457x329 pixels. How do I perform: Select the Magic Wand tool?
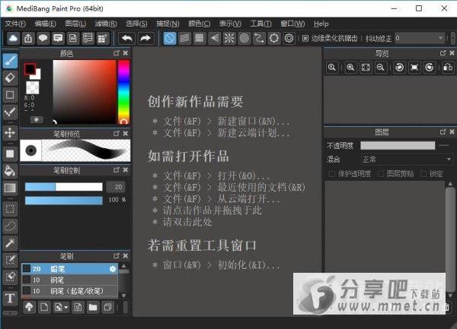point(10,242)
